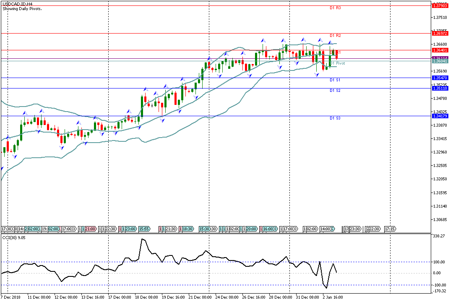Select the 21 Dec 00:00 date label

click(x=200, y=297)
